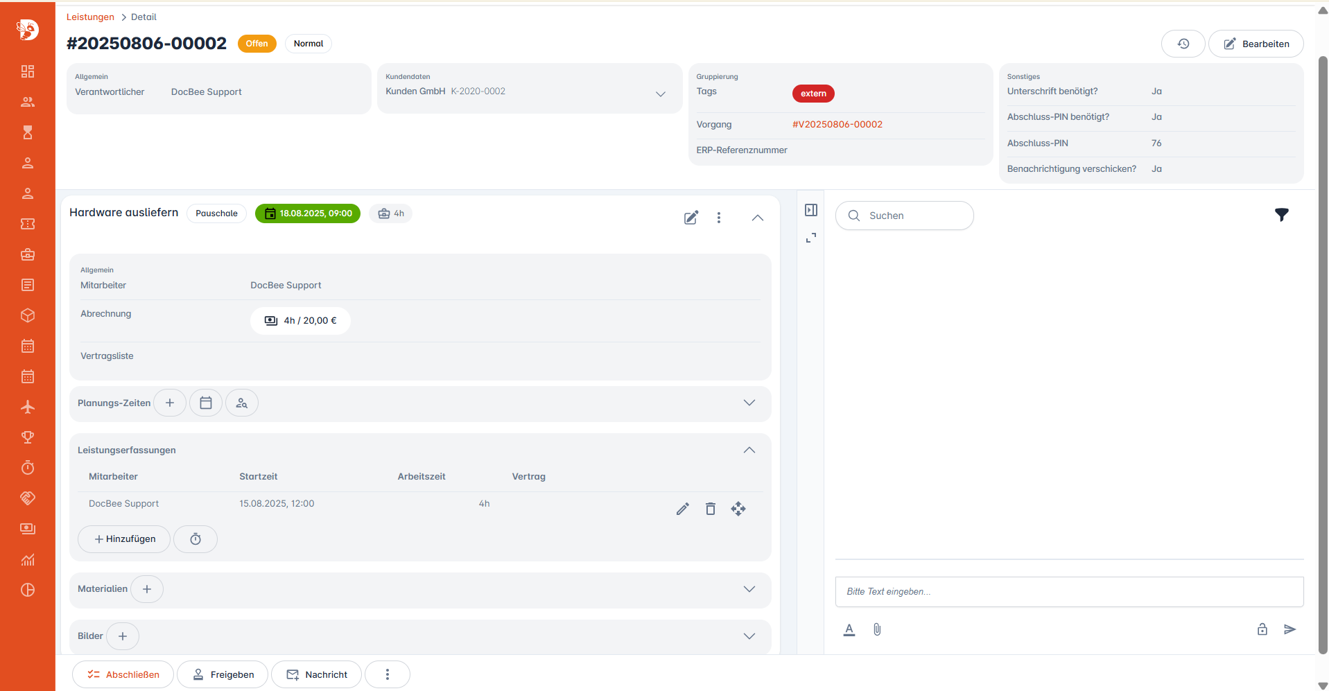Edit the DocBee Support time entry
1329x691 pixels.
(683, 509)
